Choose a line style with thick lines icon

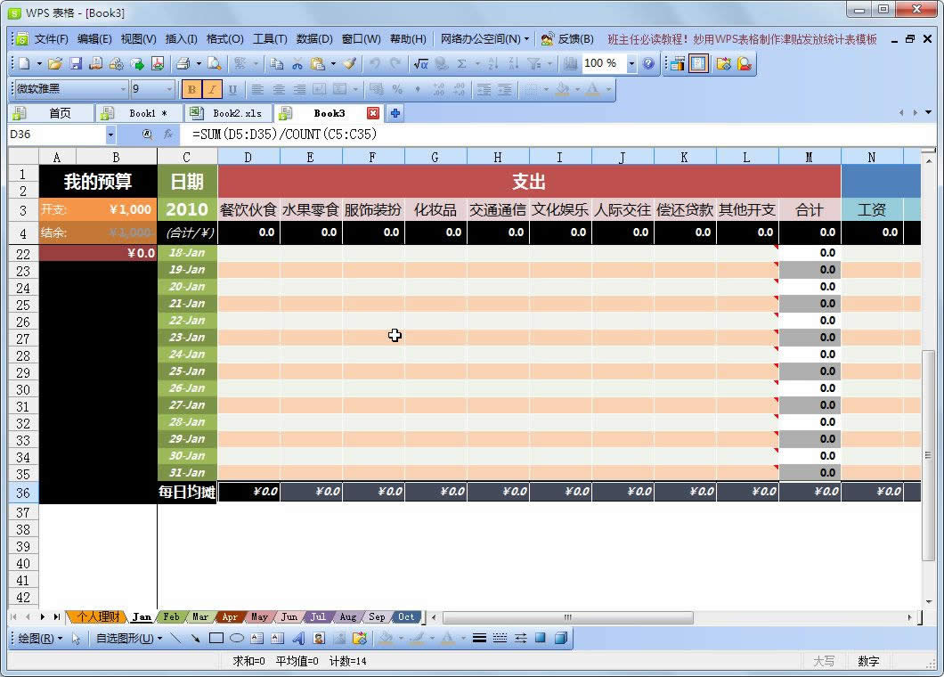coord(479,638)
